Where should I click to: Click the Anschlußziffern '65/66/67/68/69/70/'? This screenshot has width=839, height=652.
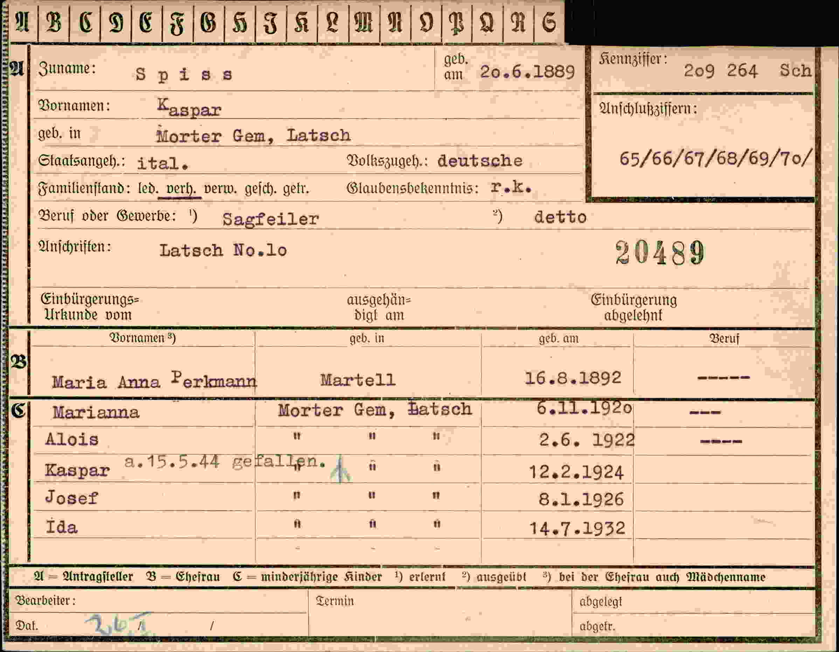(x=716, y=158)
